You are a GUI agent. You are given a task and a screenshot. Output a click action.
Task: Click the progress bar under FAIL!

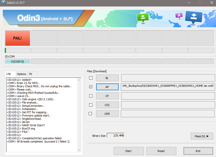click(17, 50)
